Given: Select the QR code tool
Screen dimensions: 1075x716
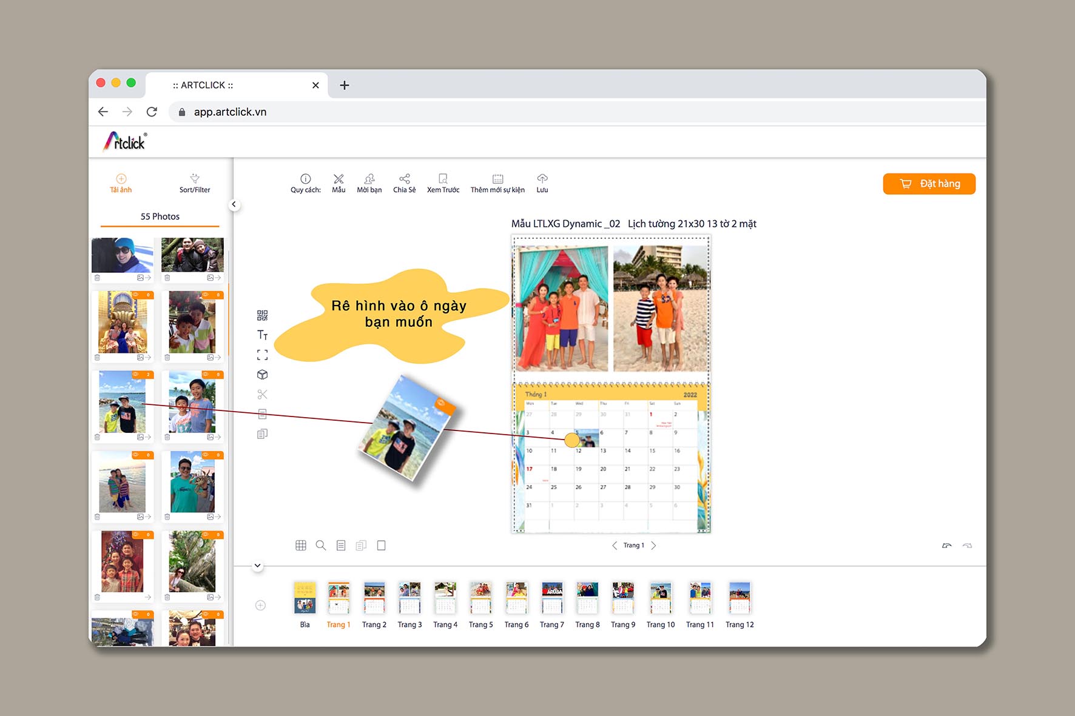Looking at the screenshot, I should pyautogui.click(x=262, y=315).
